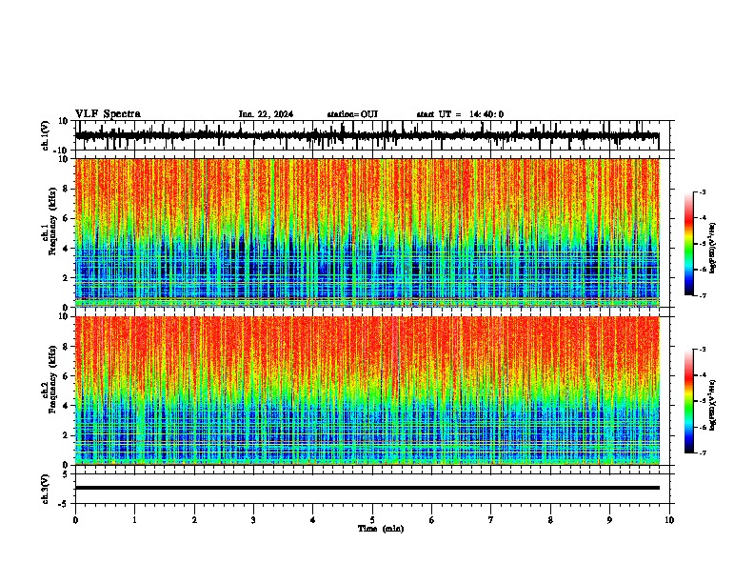Click the "station=OUI" header label
Viewport: 754px width, 583px height.
tap(352, 114)
